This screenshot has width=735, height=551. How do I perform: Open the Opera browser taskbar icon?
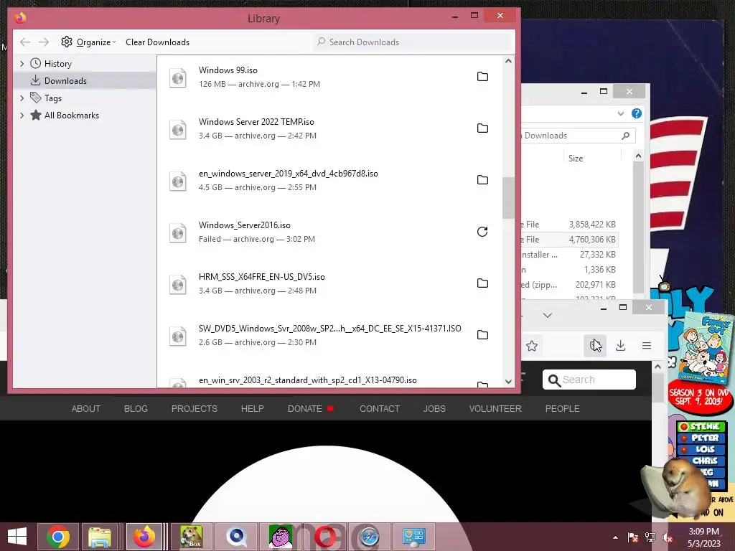coord(324,537)
